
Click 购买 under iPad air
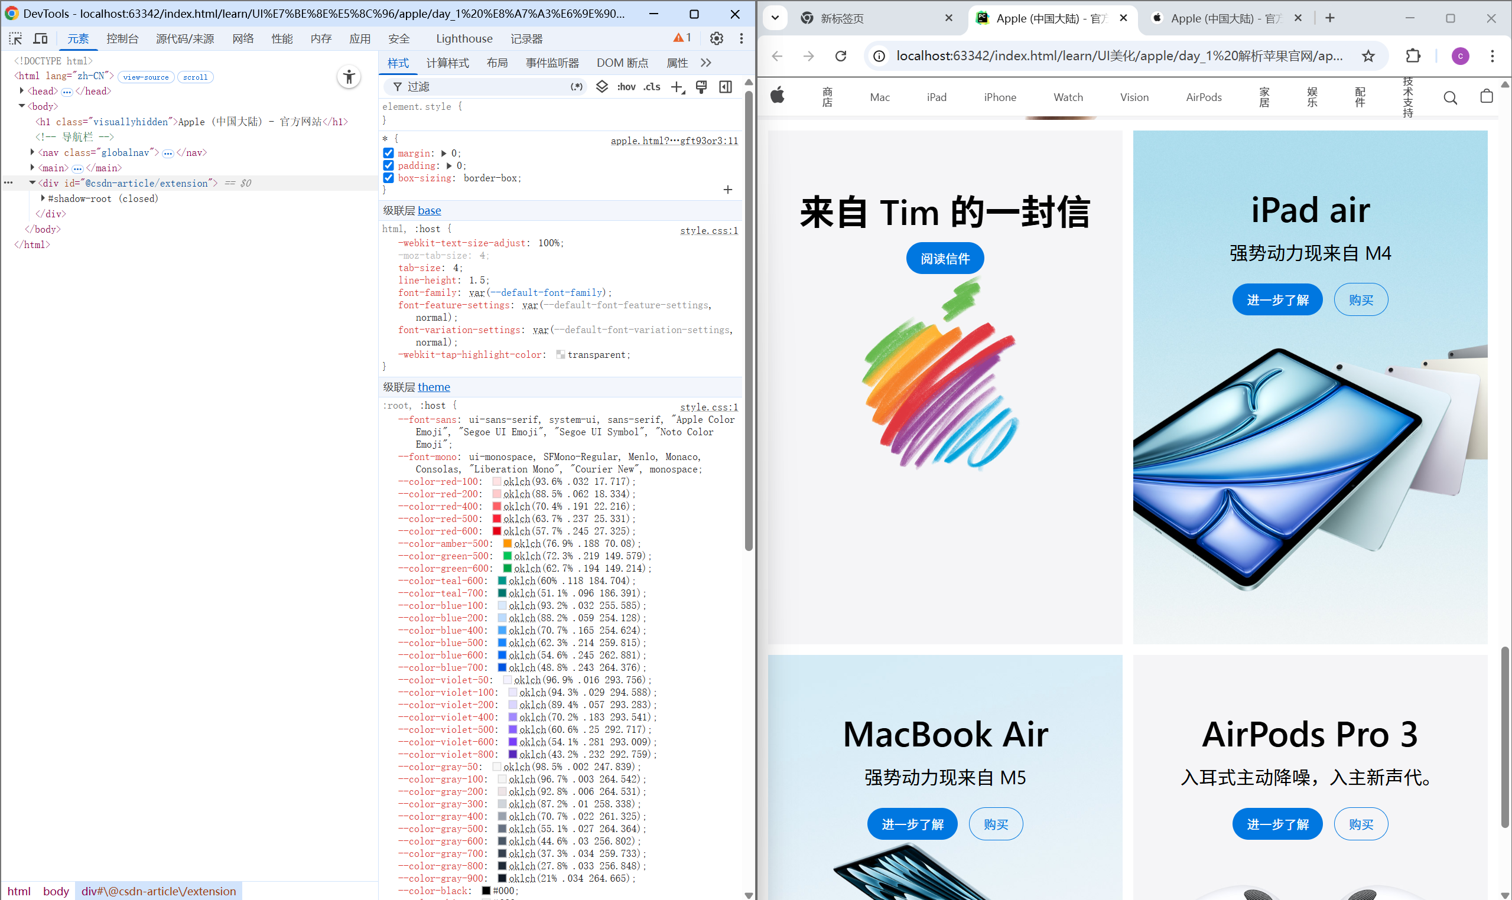point(1361,299)
